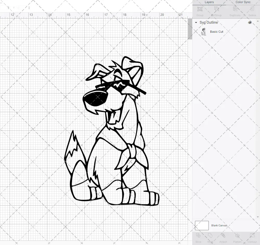
Task: Select the Basic Cut layer
Action: tap(217, 31)
